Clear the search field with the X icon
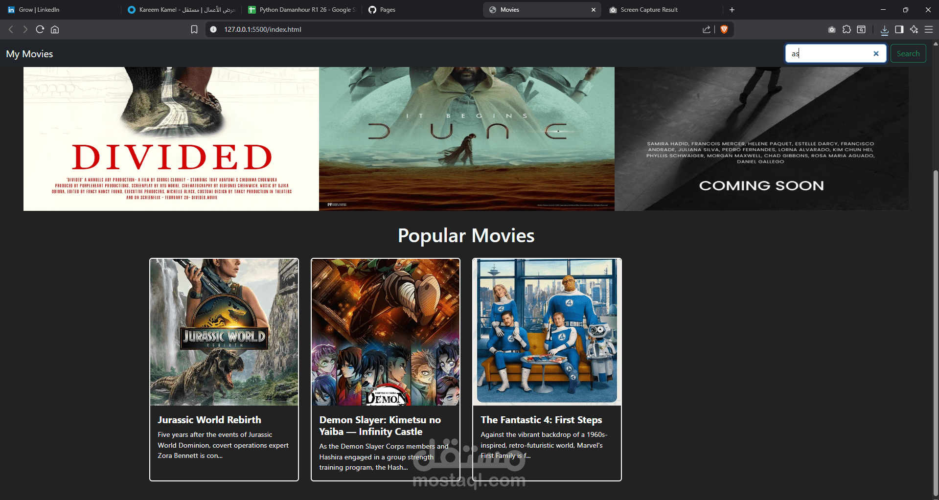 [876, 54]
